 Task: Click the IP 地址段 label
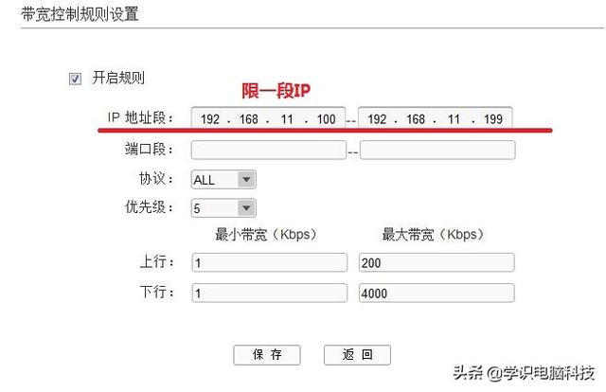click(x=141, y=117)
